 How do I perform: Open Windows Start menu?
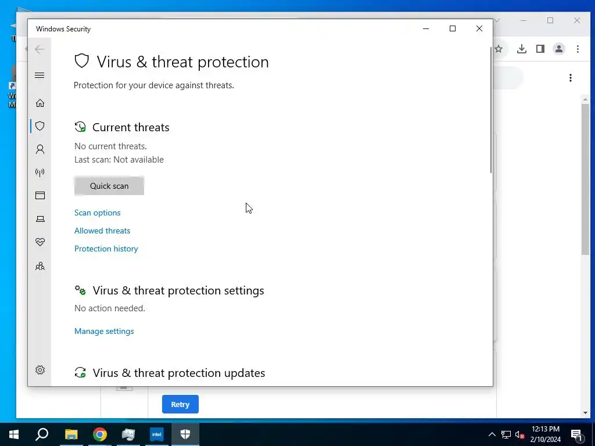14,434
